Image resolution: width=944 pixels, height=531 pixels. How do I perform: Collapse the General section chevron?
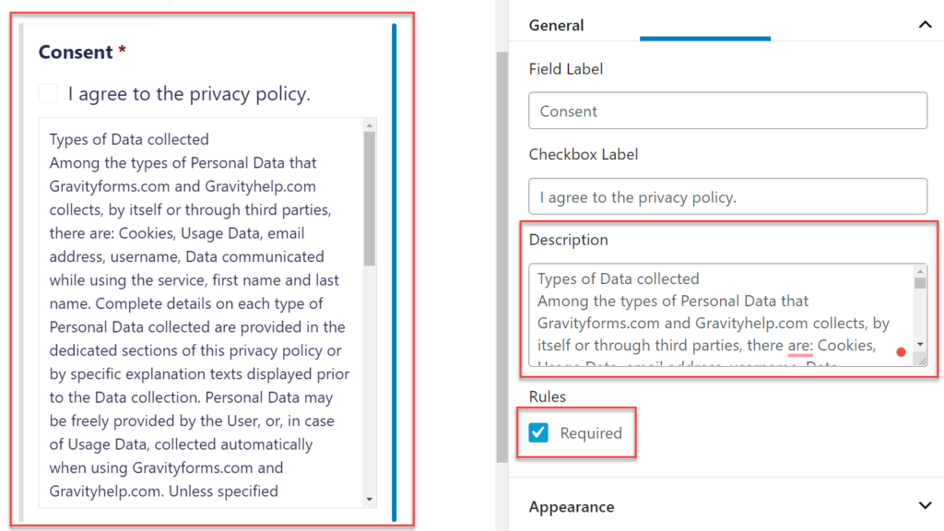[x=925, y=25]
